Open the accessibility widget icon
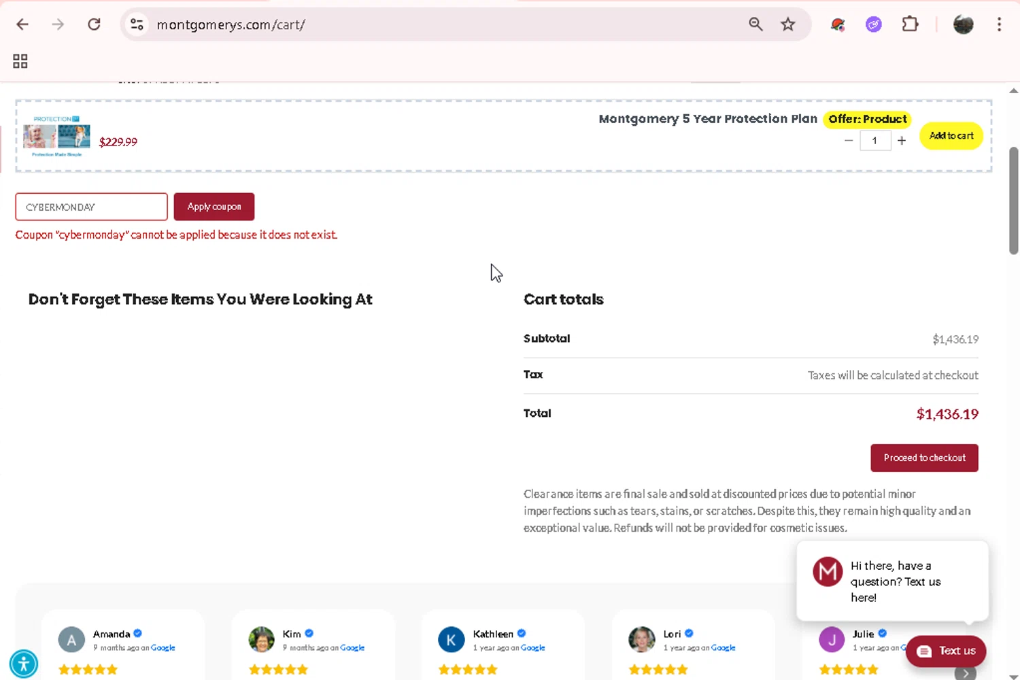The width and height of the screenshot is (1020, 680). (24, 664)
